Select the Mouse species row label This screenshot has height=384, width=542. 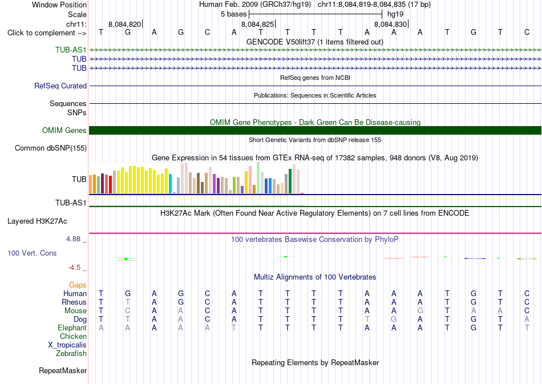pos(75,311)
